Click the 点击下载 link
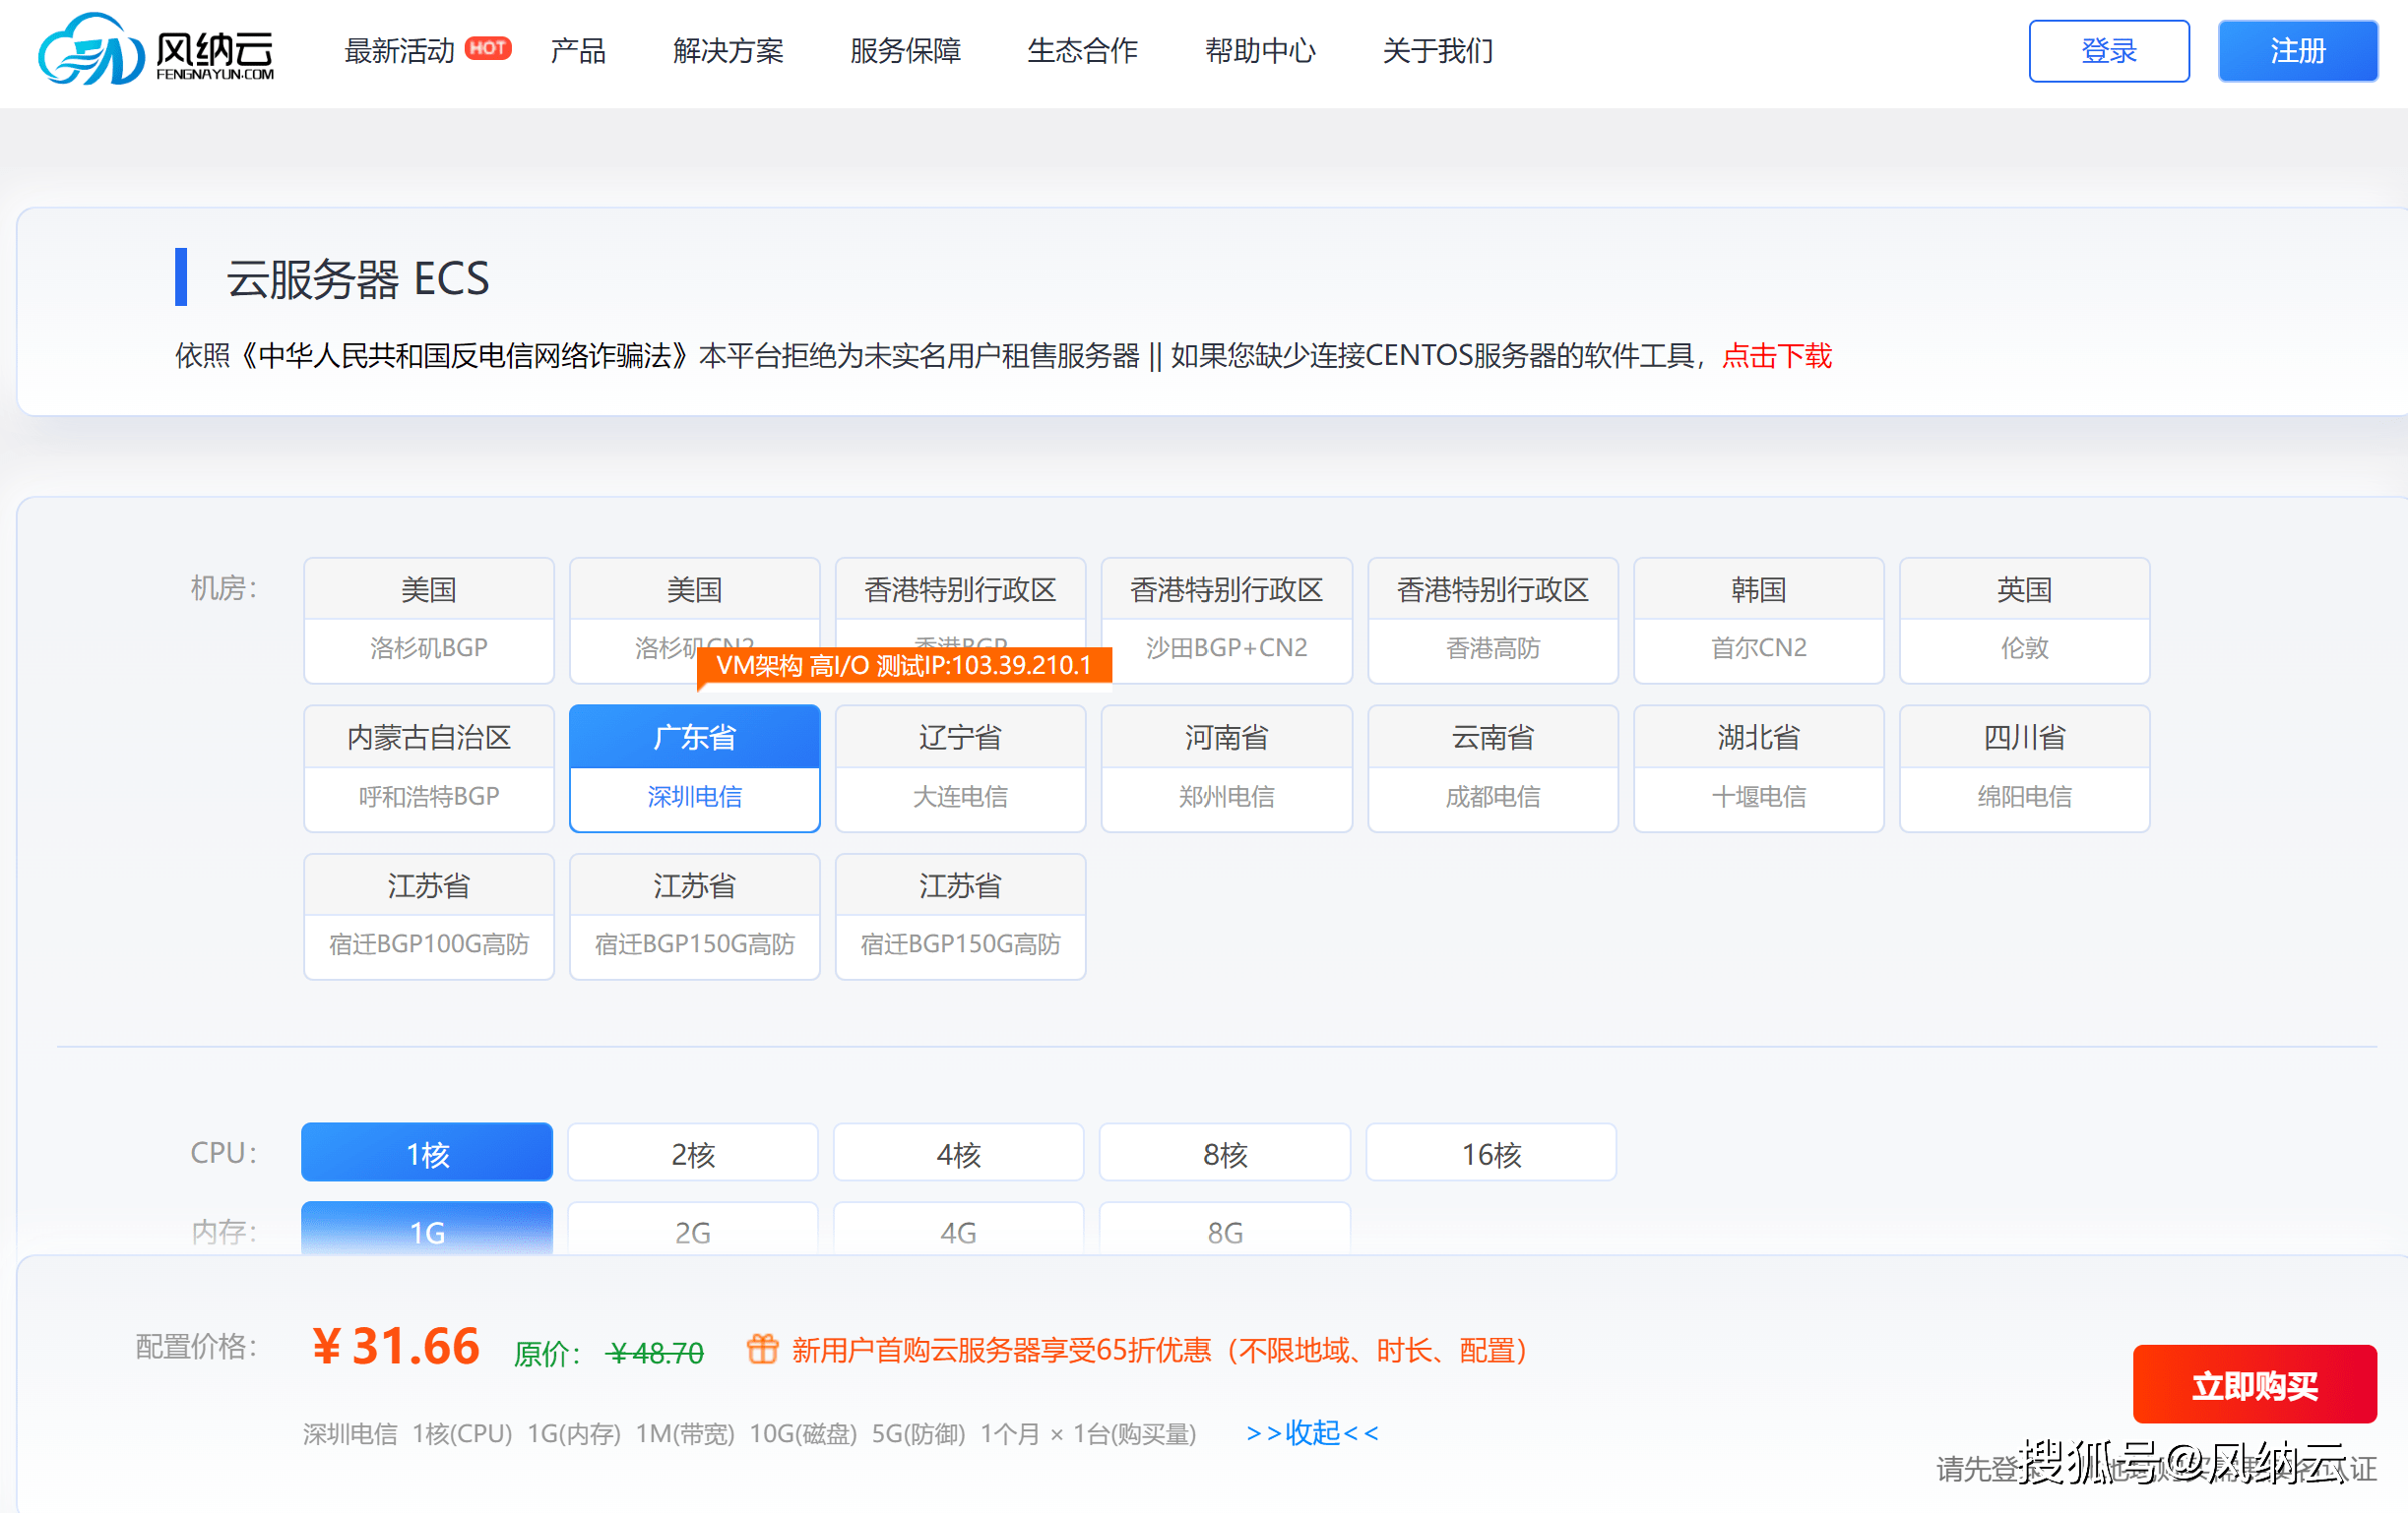The width and height of the screenshot is (2408, 1513). tap(1777, 356)
